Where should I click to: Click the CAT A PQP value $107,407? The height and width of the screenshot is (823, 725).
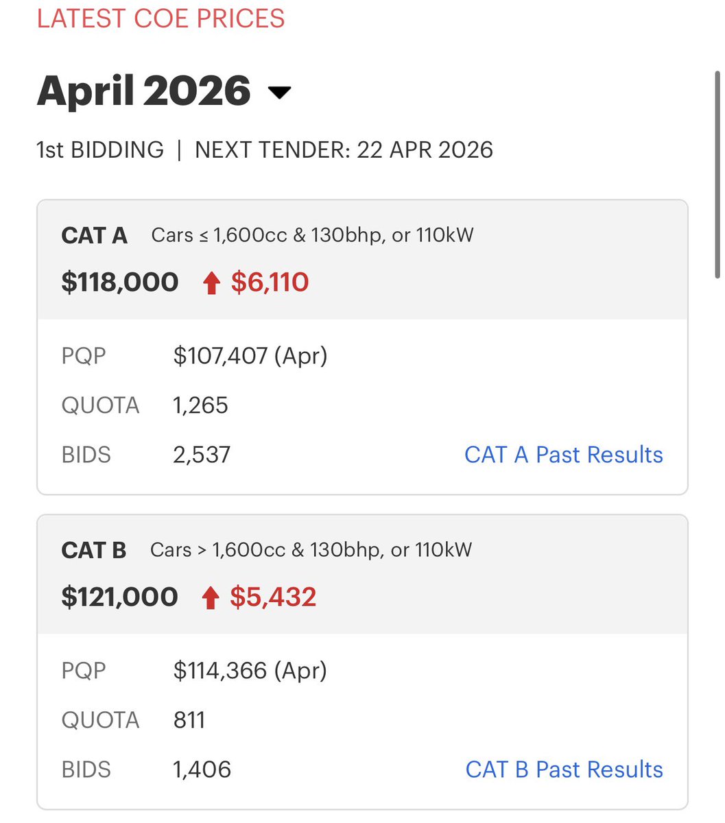220,355
